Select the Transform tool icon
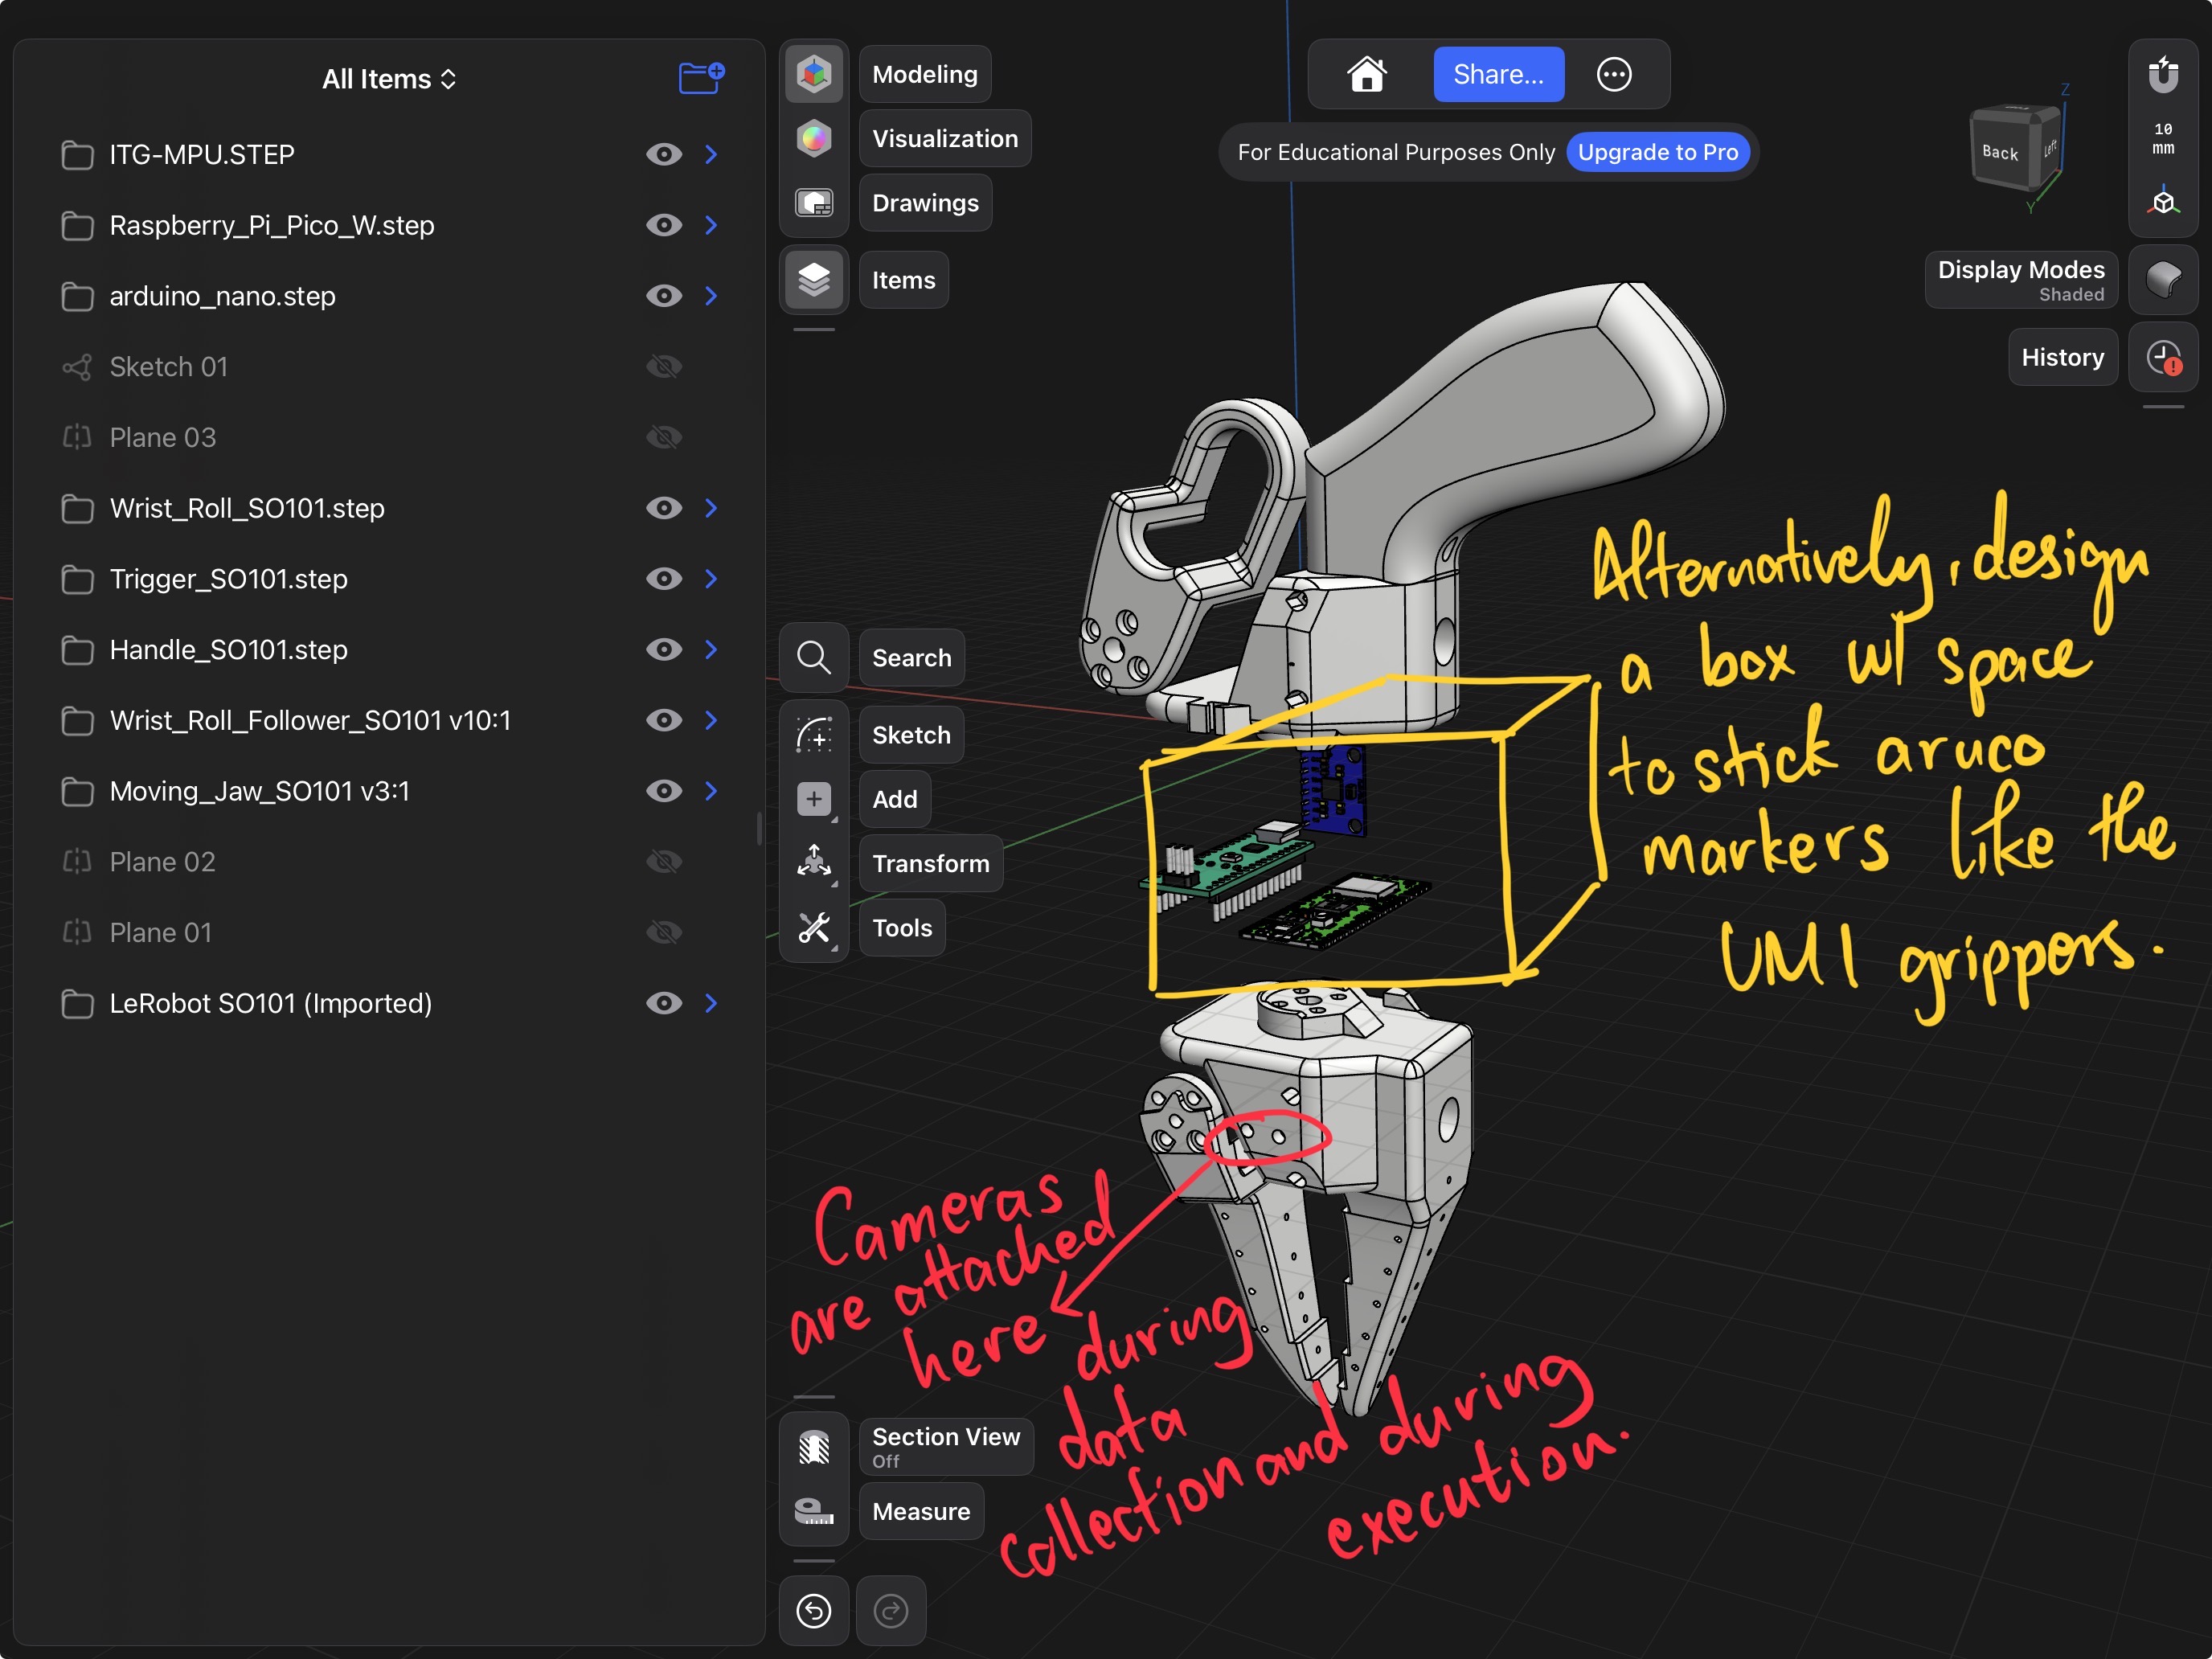This screenshot has width=2212, height=1659. (814, 863)
